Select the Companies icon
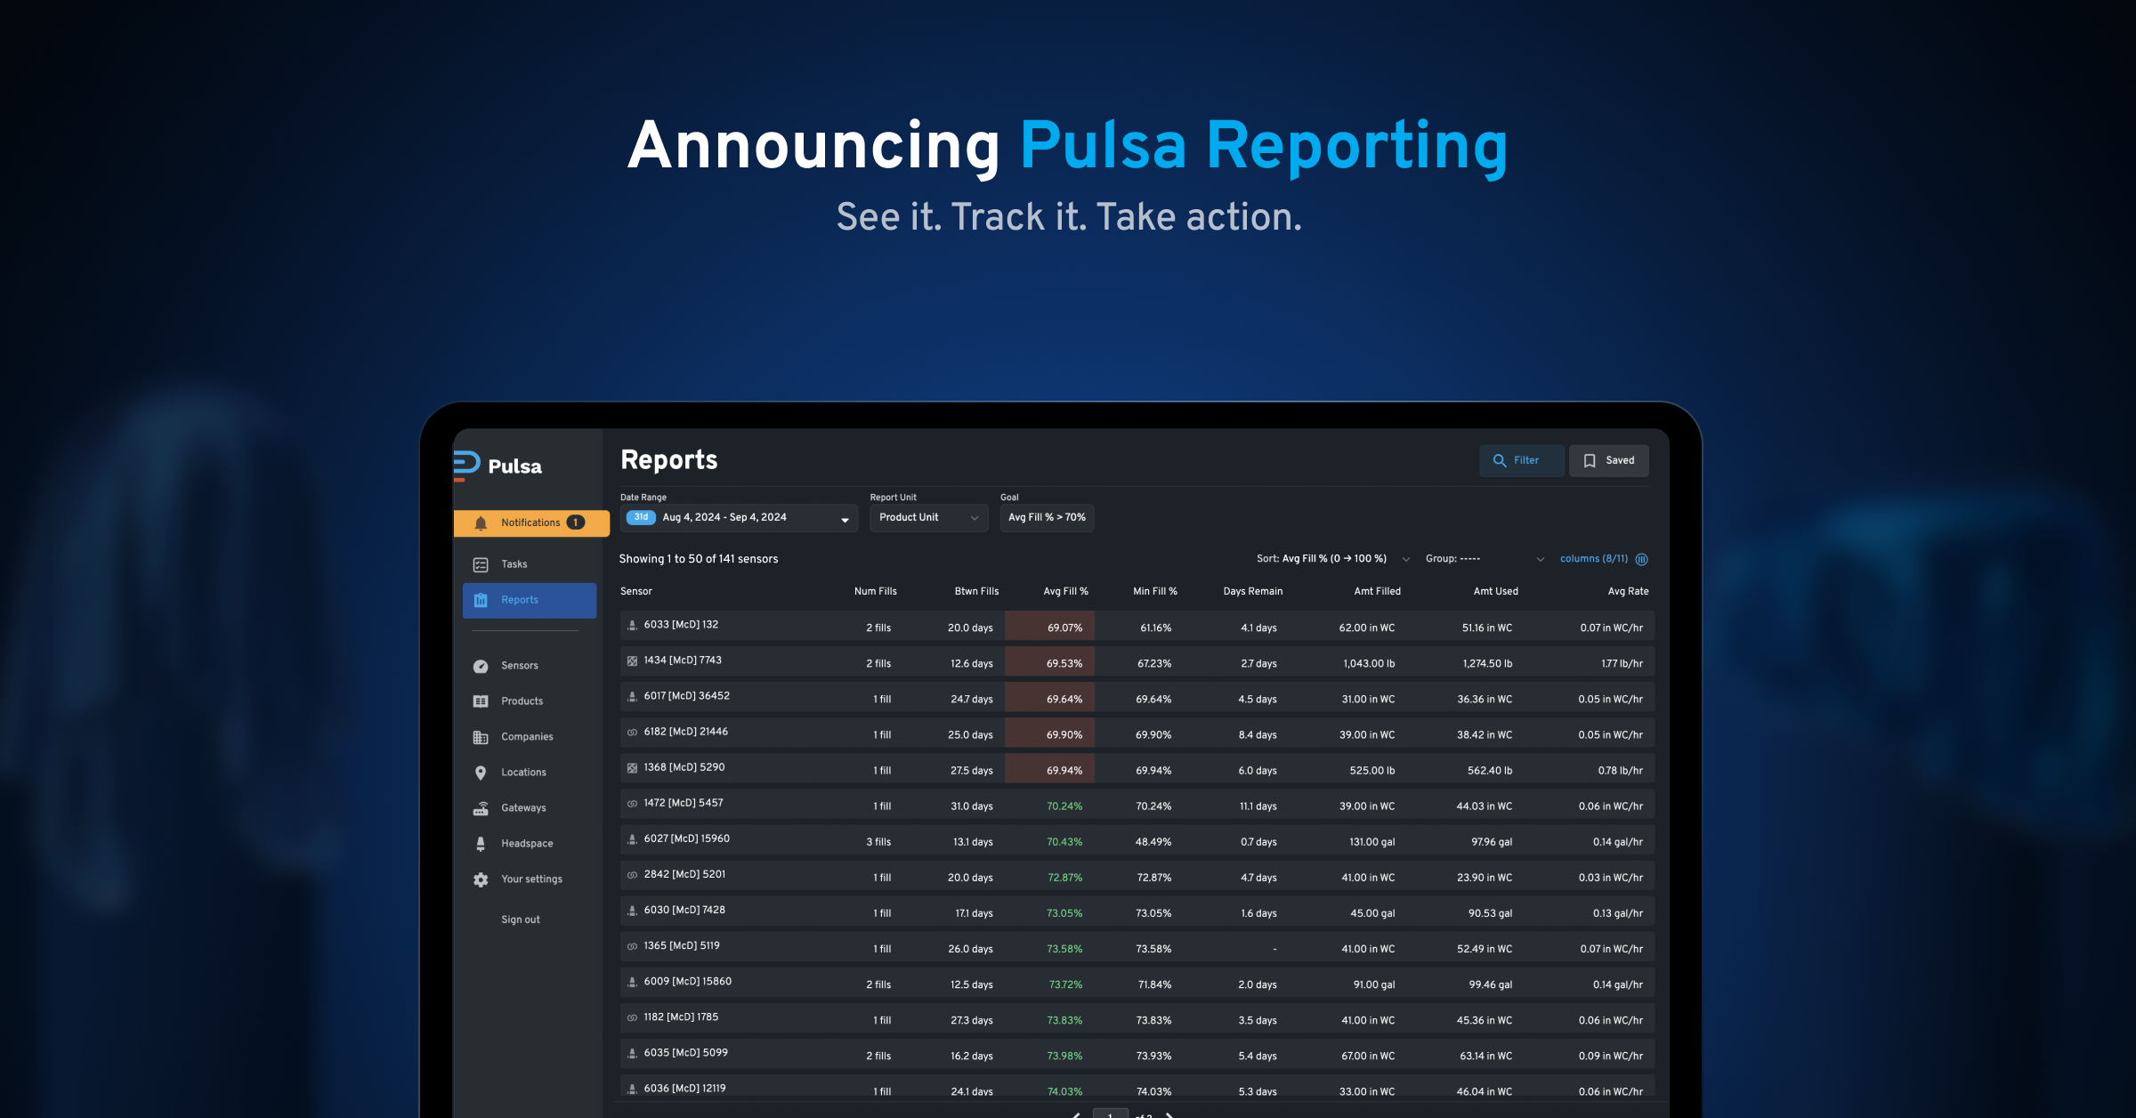Screen dimensions: 2136x1118 point(481,736)
